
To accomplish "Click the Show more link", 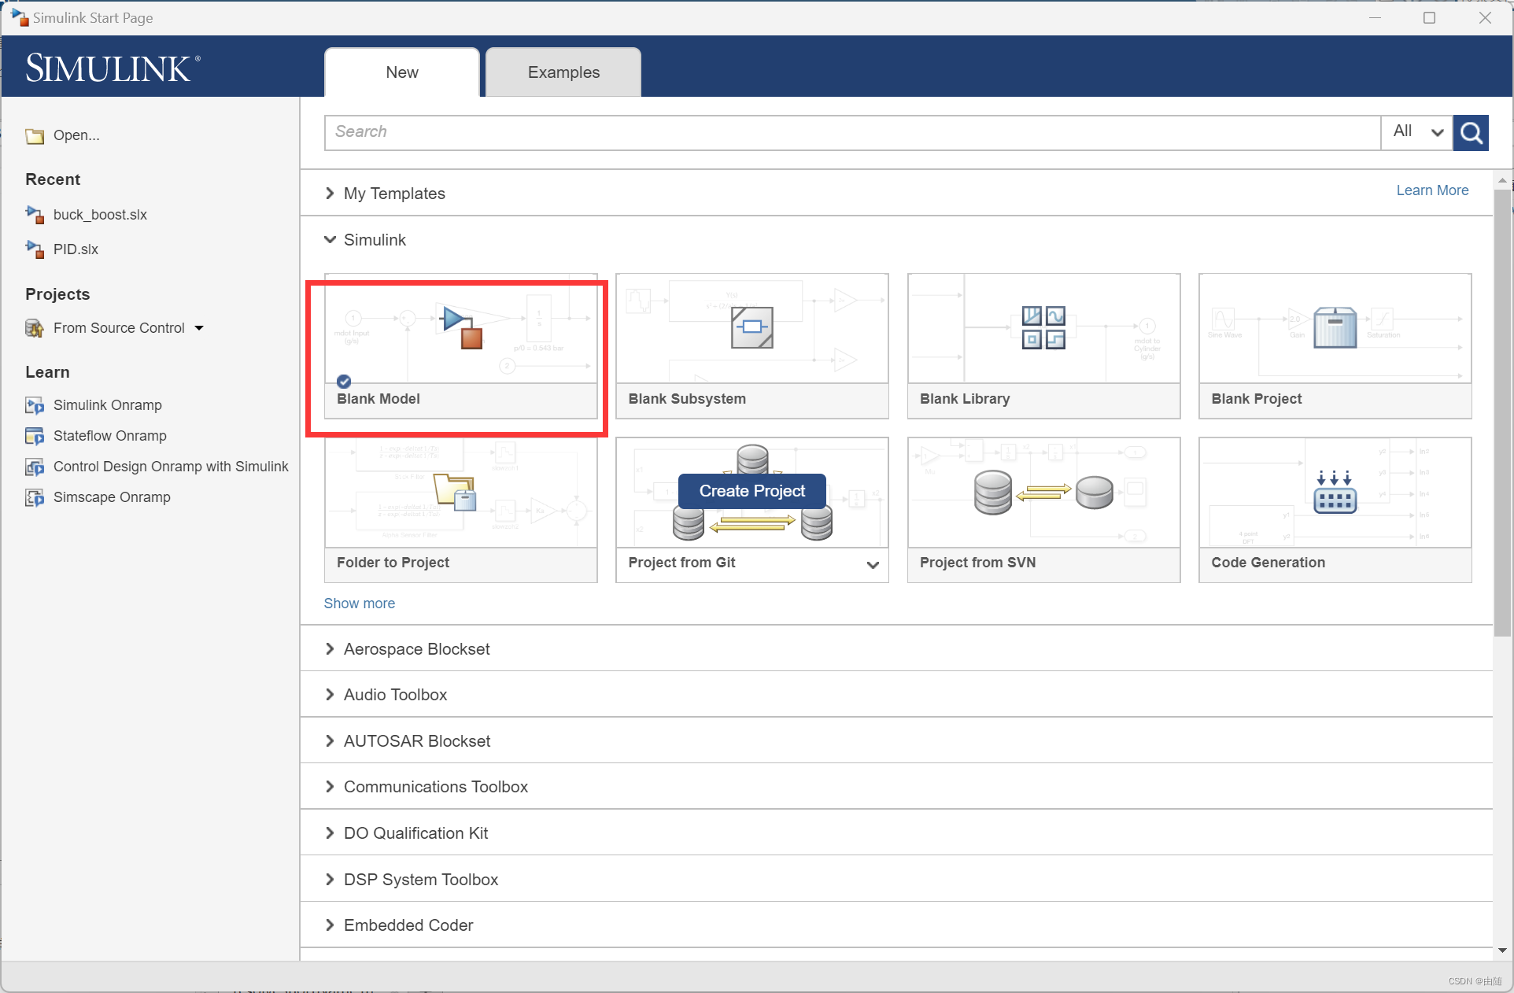I will (360, 604).
